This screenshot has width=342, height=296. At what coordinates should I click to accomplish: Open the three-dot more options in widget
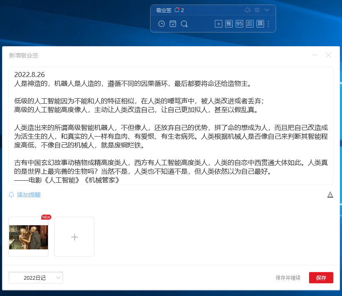pos(268,24)
